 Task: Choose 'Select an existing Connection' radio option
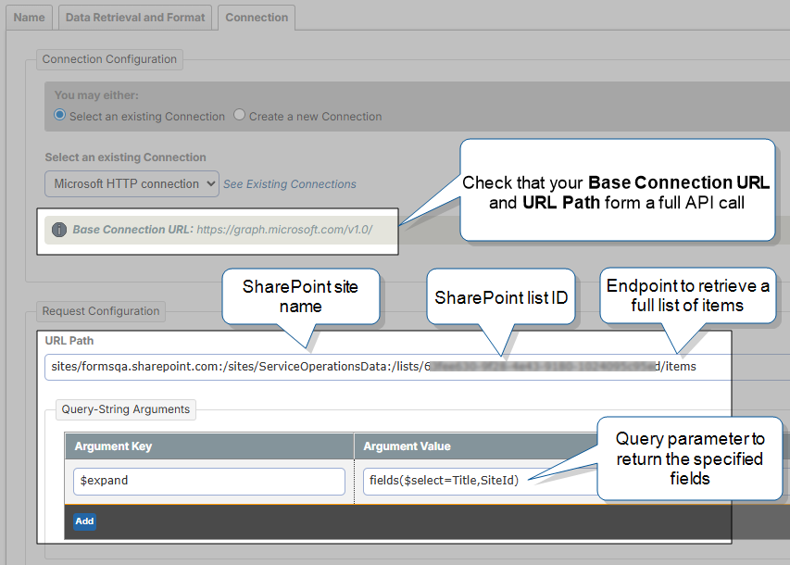[60, 116]
